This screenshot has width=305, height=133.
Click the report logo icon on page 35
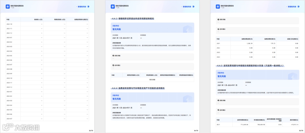[218, 6]
